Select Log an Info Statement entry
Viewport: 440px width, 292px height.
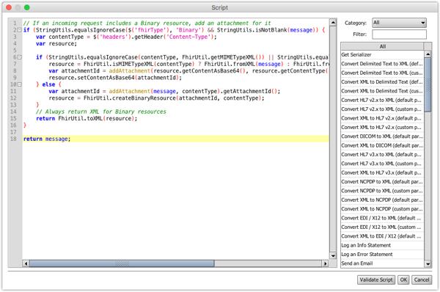[382, 245]
